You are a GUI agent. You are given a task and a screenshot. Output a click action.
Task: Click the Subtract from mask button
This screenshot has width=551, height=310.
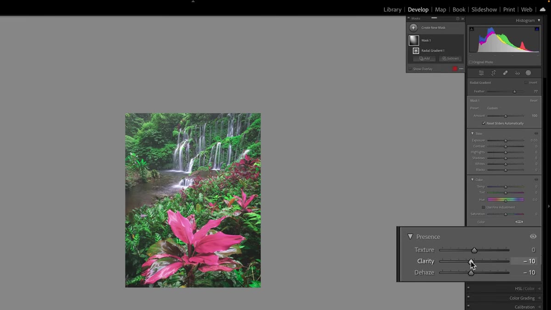click(x=450, y=59)
